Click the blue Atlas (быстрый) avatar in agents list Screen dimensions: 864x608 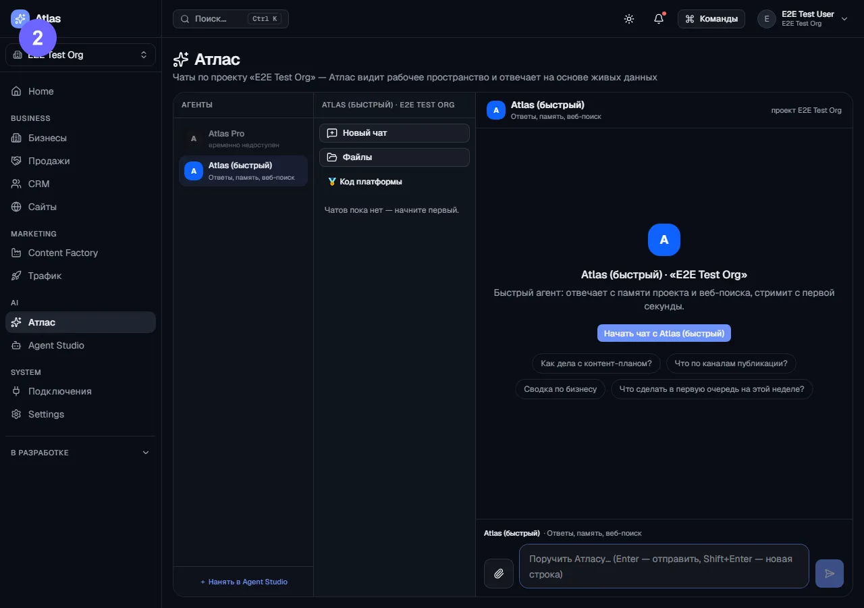(x=194, y=171)
